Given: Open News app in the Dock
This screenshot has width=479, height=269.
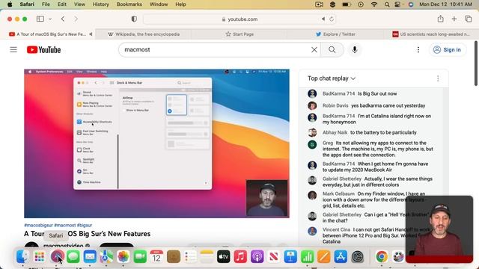Looking at the screenshot, I should point(274,256).
